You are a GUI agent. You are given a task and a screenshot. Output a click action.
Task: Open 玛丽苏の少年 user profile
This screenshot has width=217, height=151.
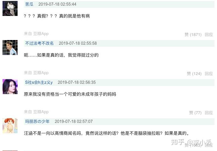[x=37, y=122]
